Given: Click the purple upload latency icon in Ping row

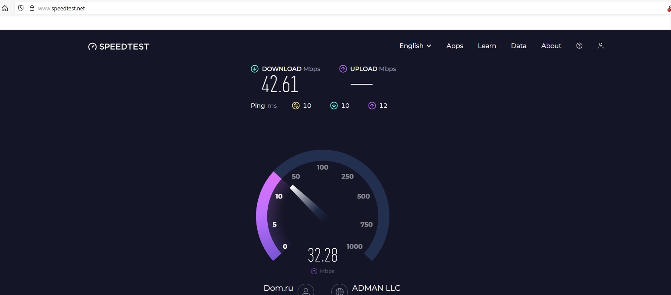Looking at the screenshot, I should pos(372,106).
